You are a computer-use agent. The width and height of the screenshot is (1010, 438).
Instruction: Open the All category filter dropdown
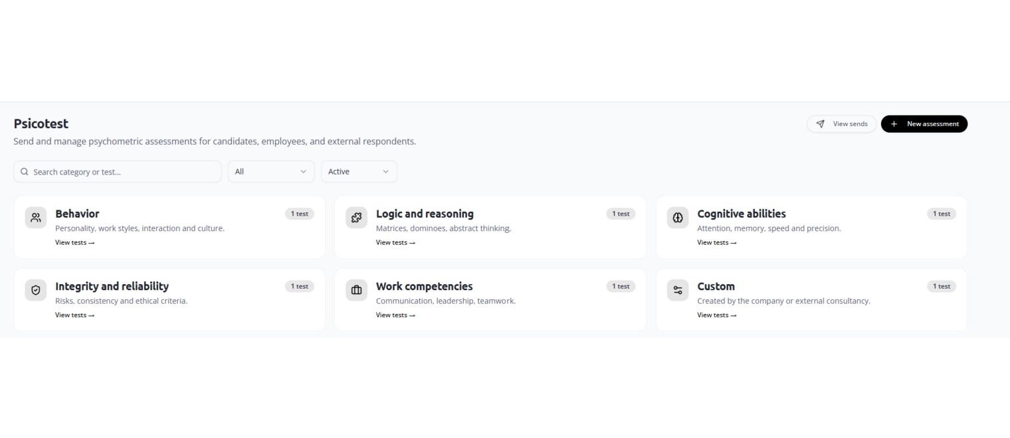coord(271,172)
